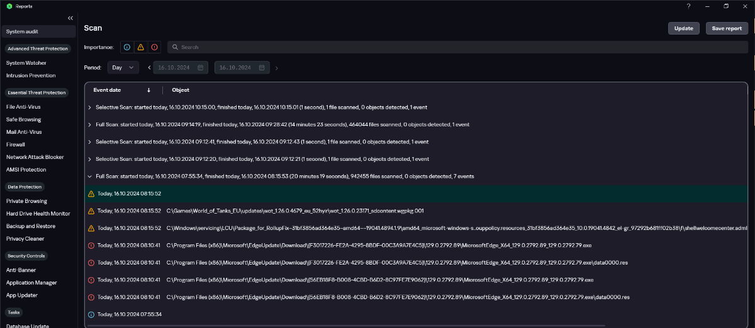
Task: Toggle the critical events importance filter
Action: click(154, 47)
